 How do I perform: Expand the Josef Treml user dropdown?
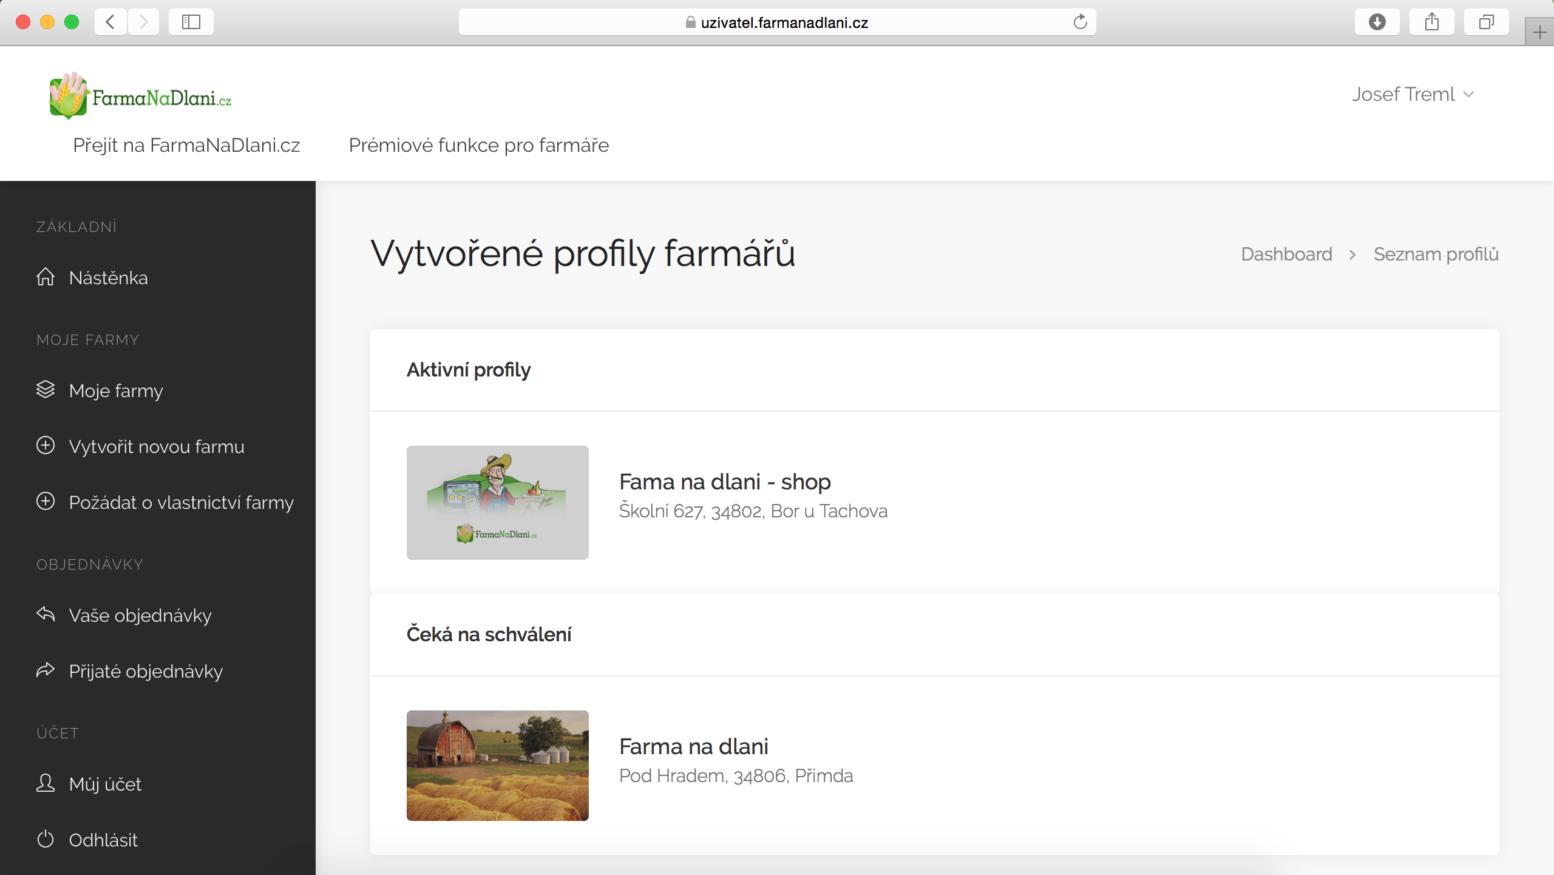point(1412,95)
